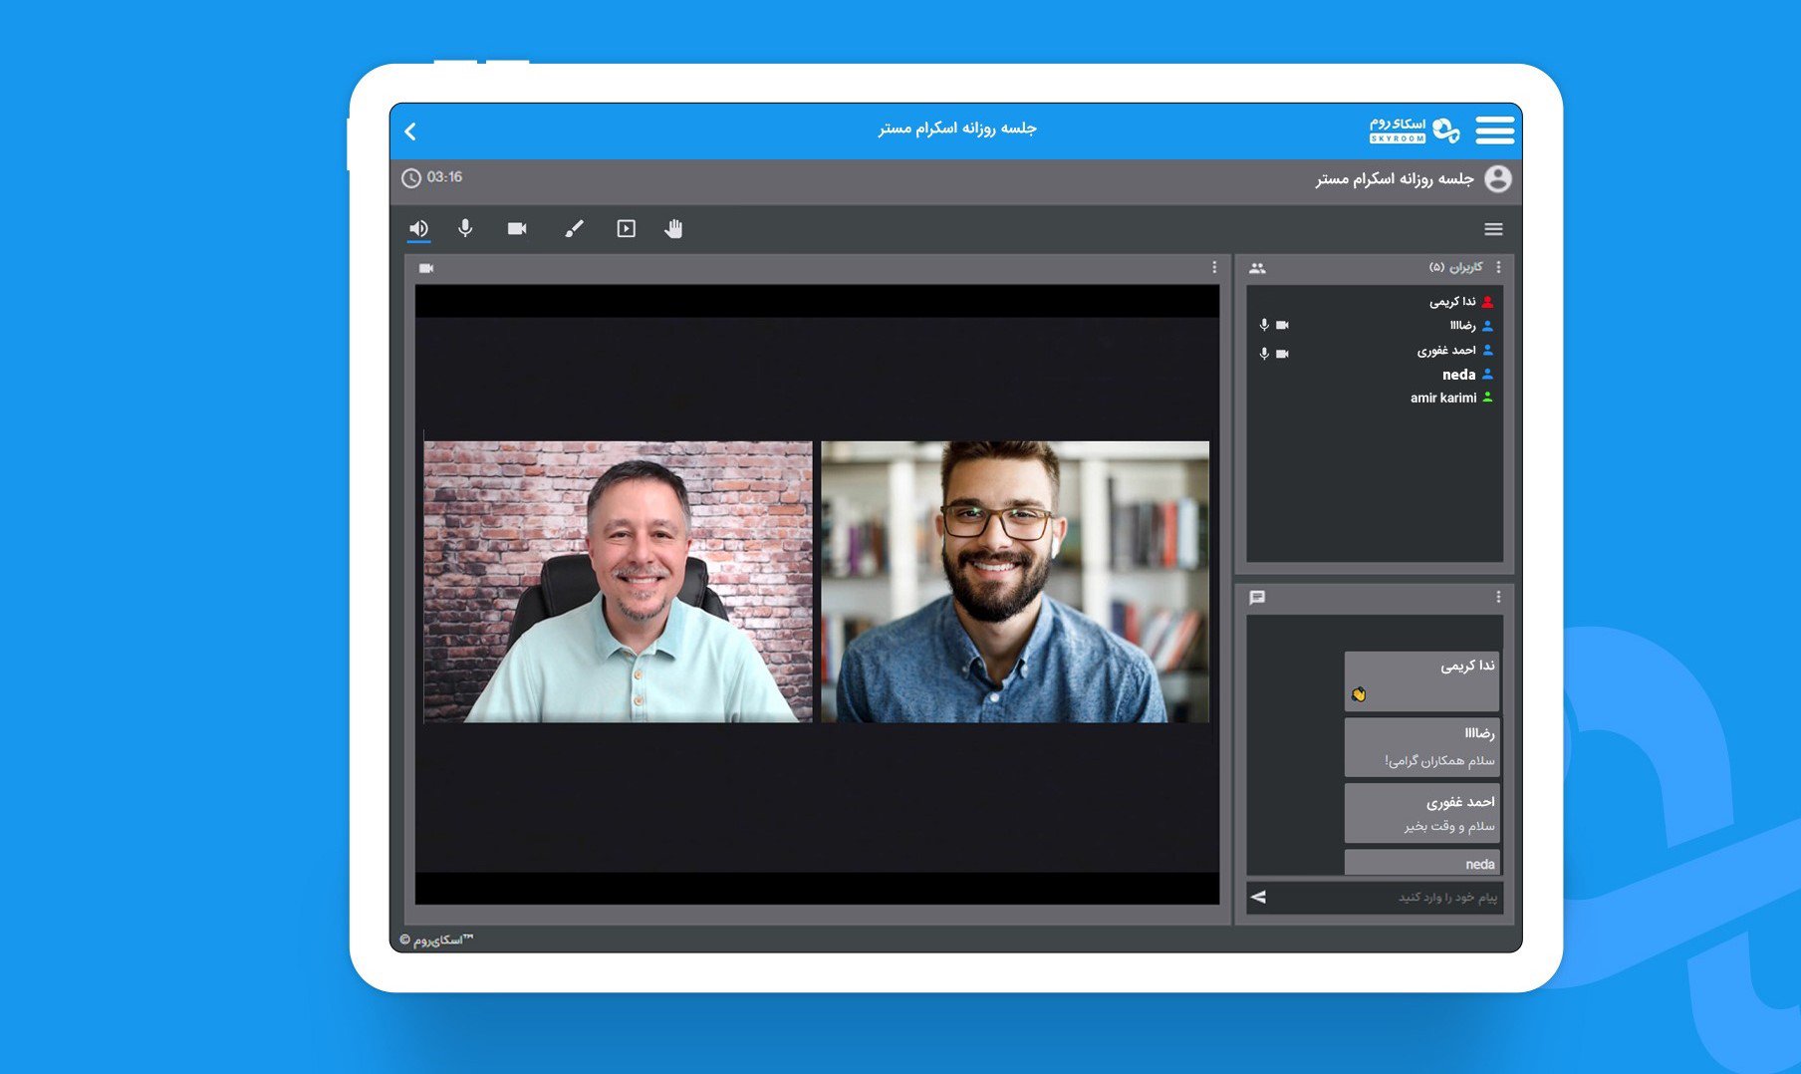Click the send message arrow icon

click(x=1259, y=897)
